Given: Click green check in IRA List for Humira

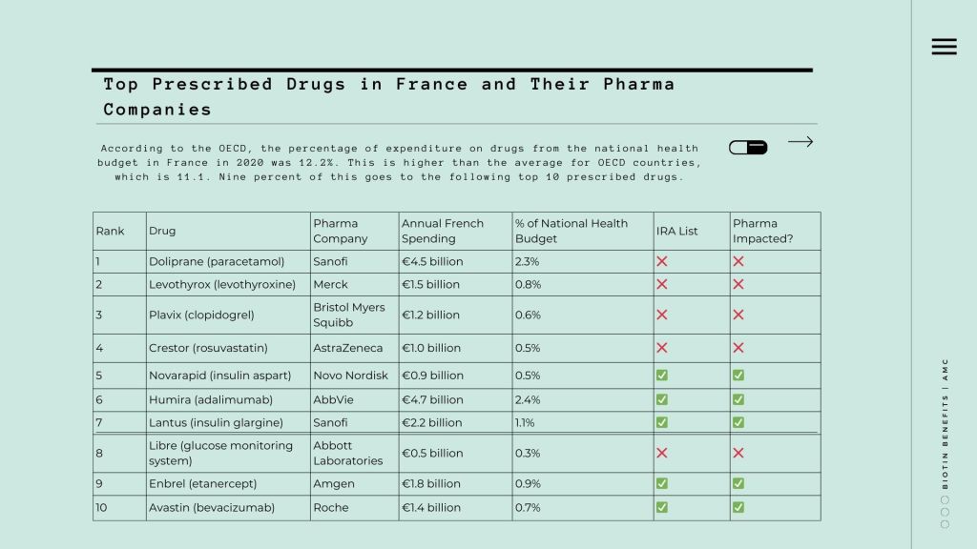Looking at the screenshot, I should (662, 400).
